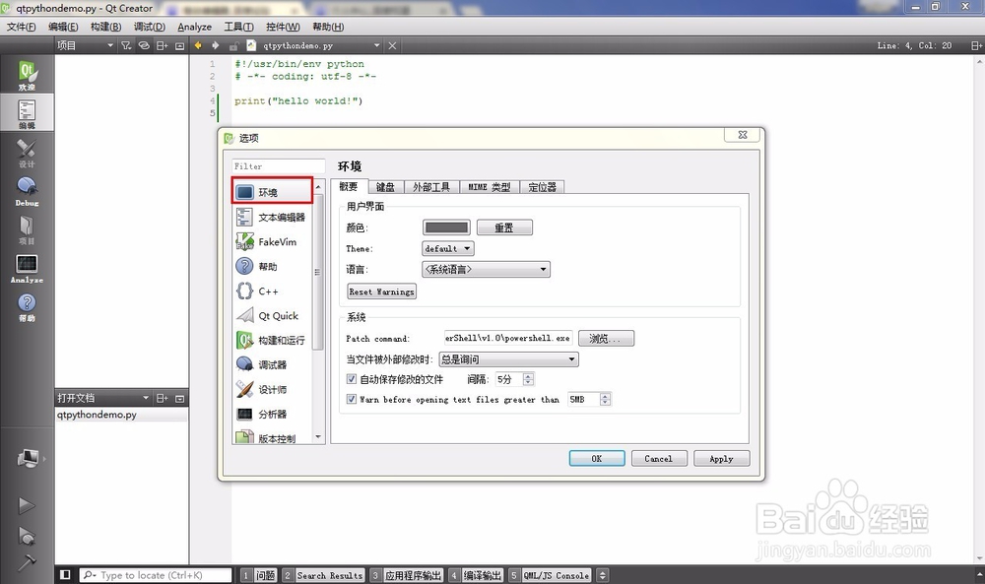The width and height of the screenshot is (985, 584).
Task: Select Debugger category in options
Action: [273, 364]
